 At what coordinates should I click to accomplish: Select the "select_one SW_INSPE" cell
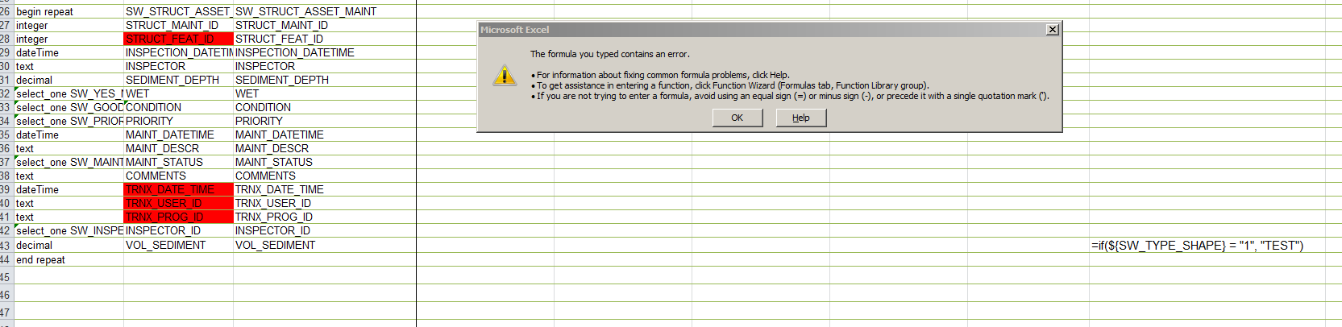(69, 230)
